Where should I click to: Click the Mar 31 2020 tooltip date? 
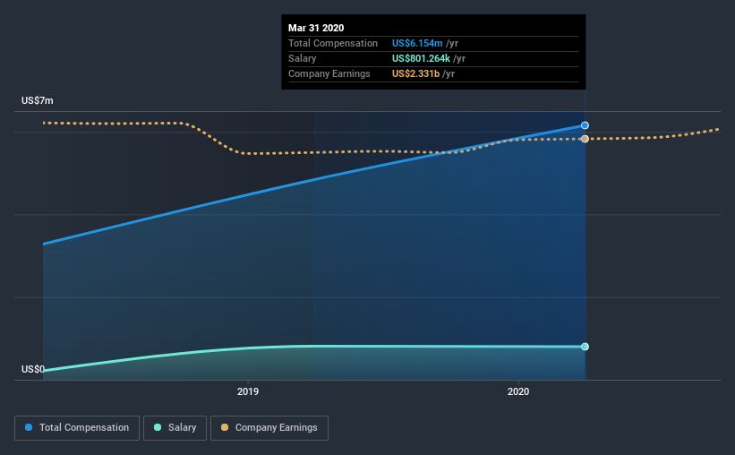[x=316, y=28]
